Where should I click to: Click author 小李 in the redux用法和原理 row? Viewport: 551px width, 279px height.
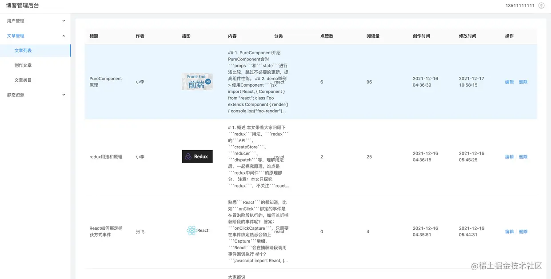[140, 157]
